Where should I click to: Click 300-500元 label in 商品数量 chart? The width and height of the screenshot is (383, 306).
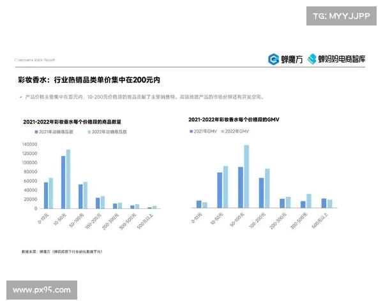(x=128, y=221)
